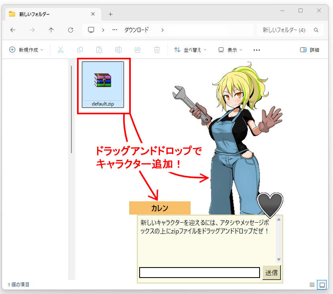
Task: Click the cut scissors icon in toolbar
Action: pos(61,50)
